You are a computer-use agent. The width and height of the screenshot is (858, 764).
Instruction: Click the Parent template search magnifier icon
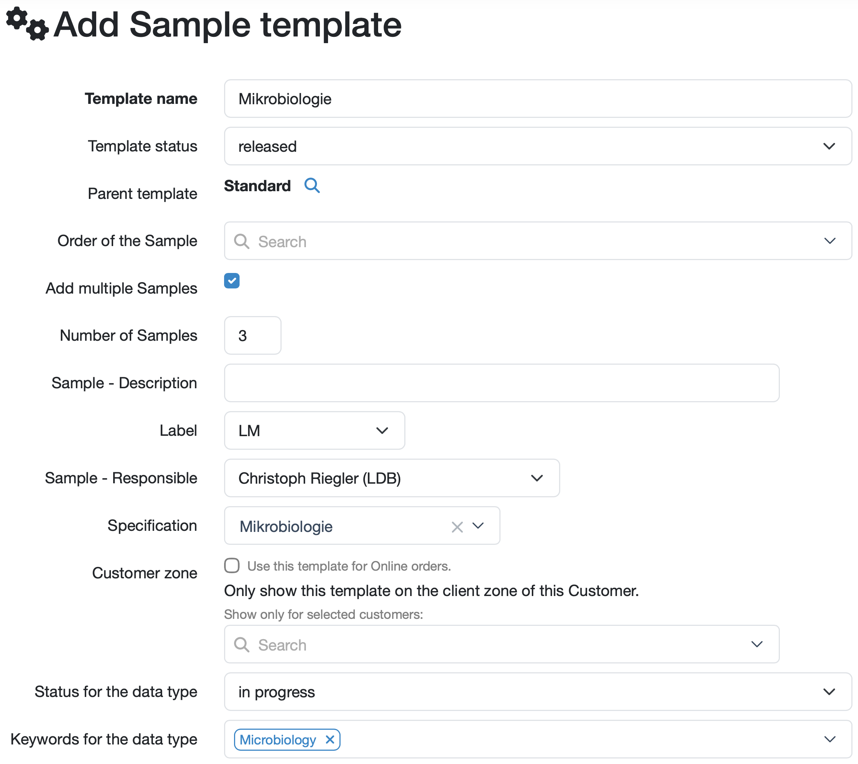click(x=312, y=185)
